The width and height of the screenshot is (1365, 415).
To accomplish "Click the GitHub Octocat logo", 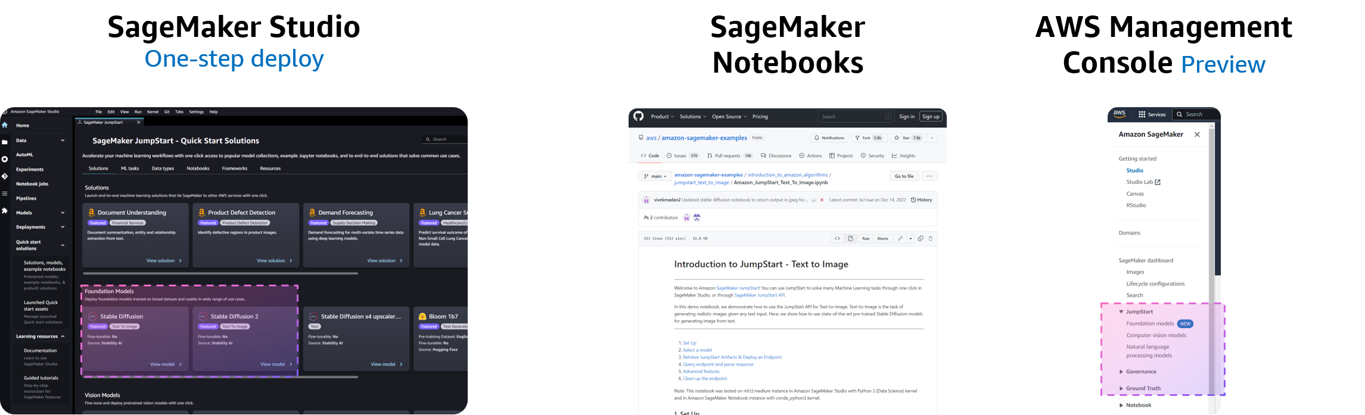I will click(638, 116).
